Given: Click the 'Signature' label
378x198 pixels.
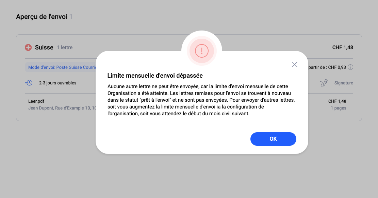Looking at the screenshot, I should 344,83.
